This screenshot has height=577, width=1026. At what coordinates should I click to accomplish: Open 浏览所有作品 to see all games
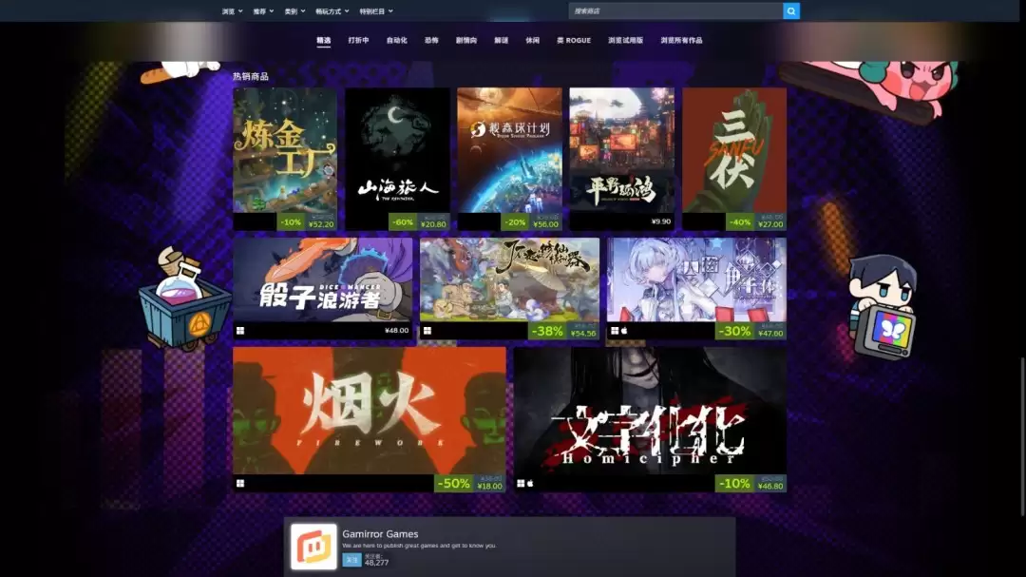(x=681, y=40)
